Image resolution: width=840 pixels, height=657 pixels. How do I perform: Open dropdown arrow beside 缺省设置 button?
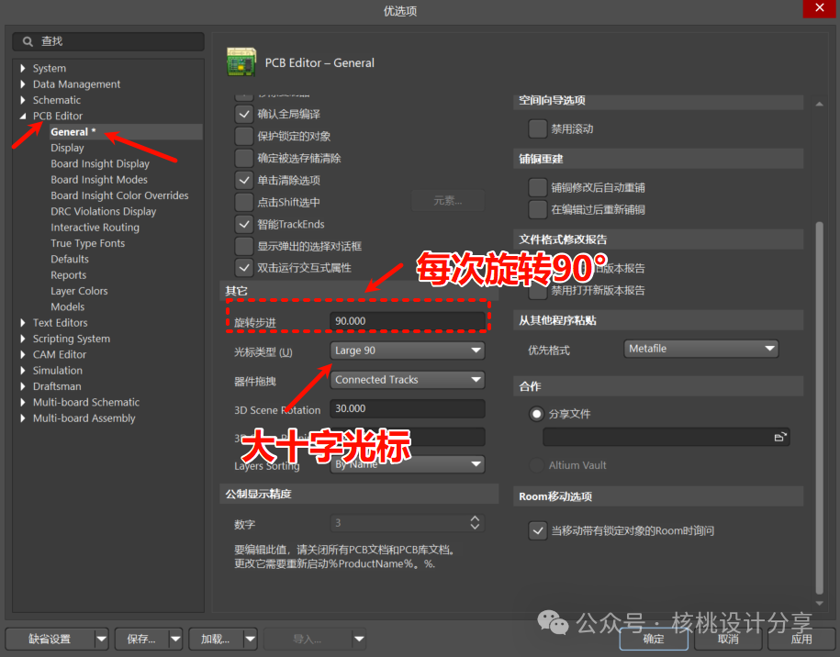tap(101, 639)
